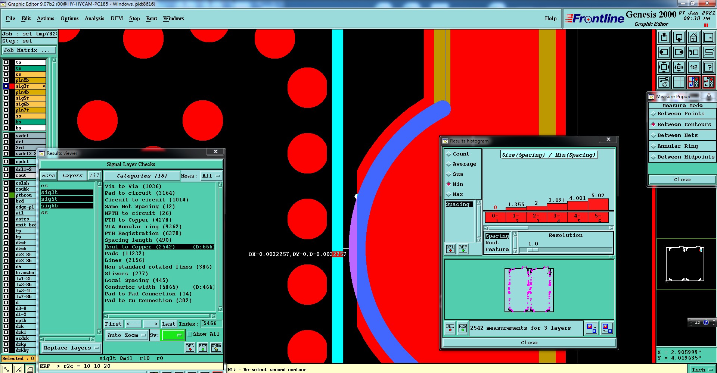
Task: Select Between Points measure mode
Action: click(682, 114)
